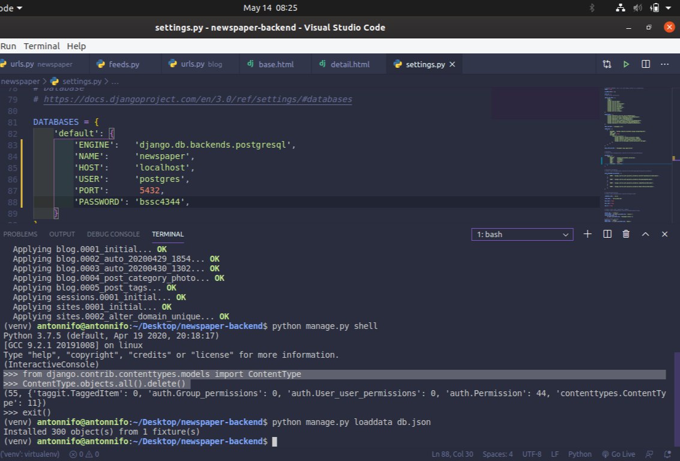
Task: Click terminal line 'python manage.py loaddata db.json'
Action: (x=351, y=422)
